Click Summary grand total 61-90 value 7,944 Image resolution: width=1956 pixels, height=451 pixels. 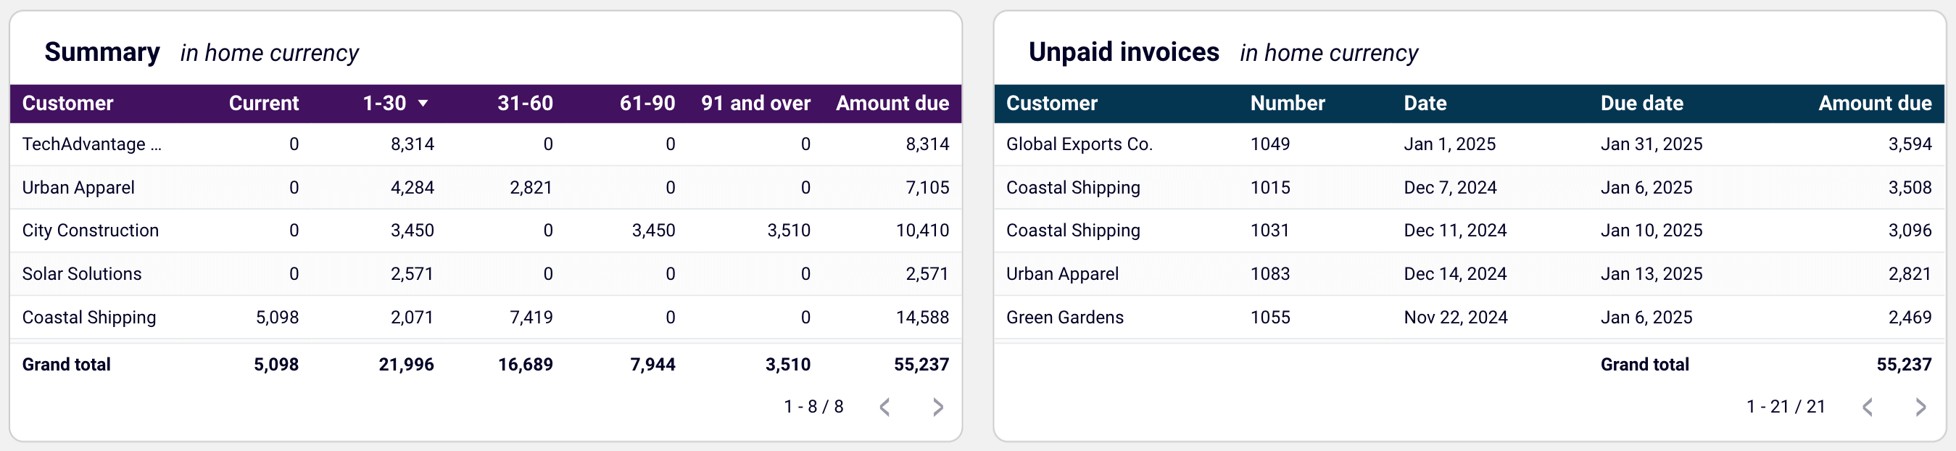pos(652,365)
